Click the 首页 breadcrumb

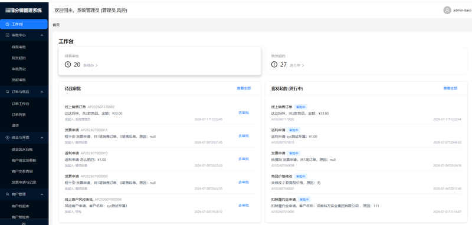(x=56, y=25)
